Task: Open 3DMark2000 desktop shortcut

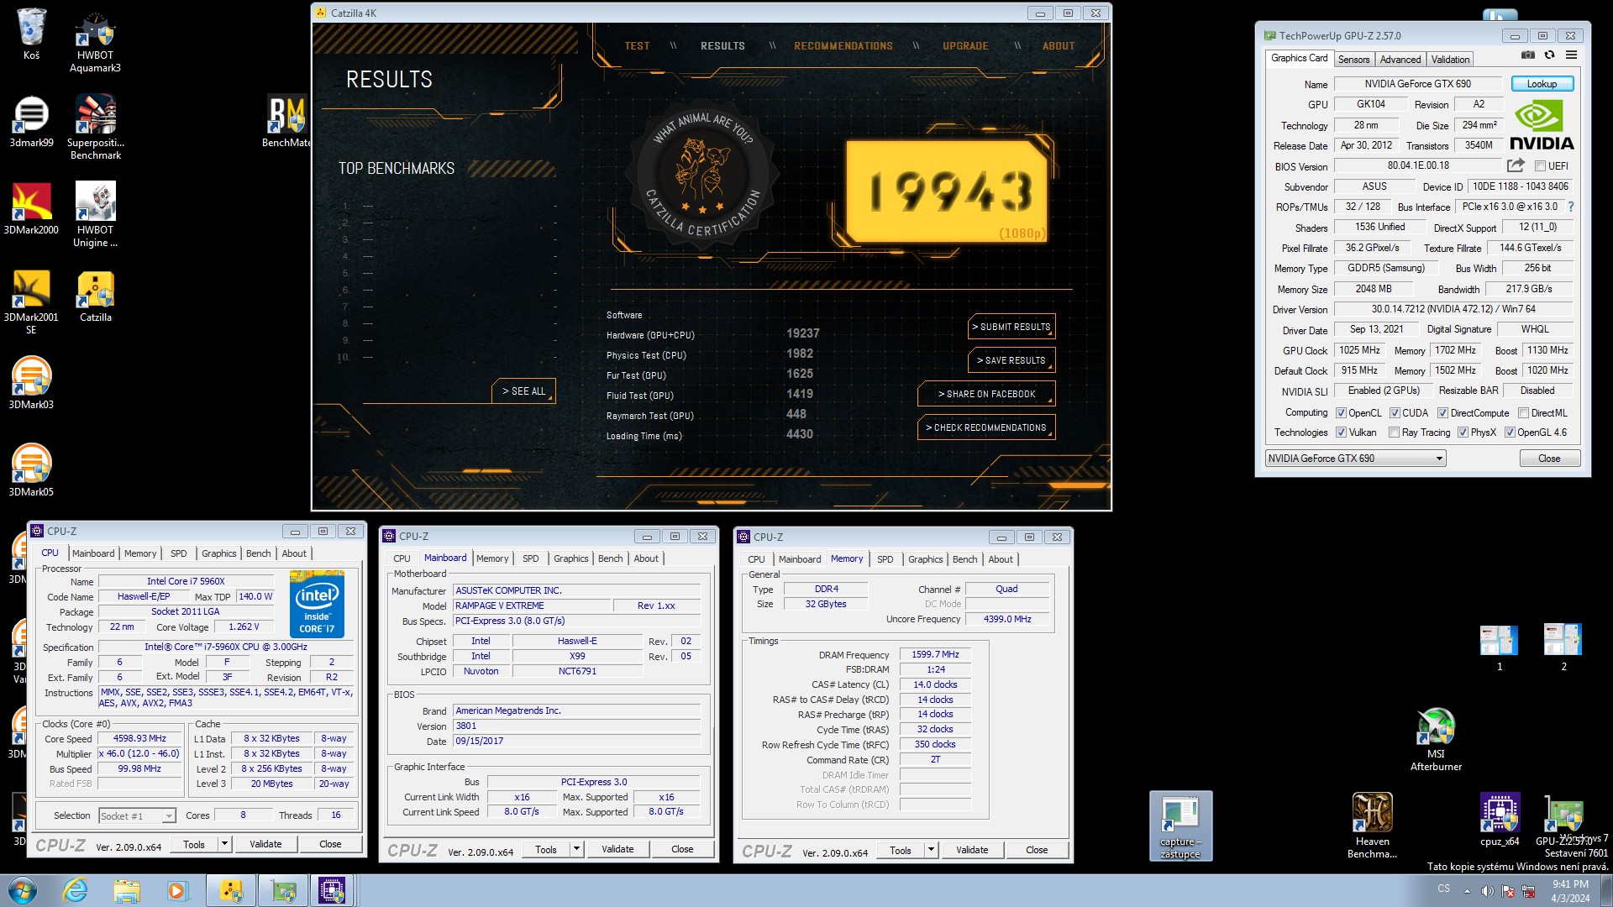Action: click(x=31, y=209)
